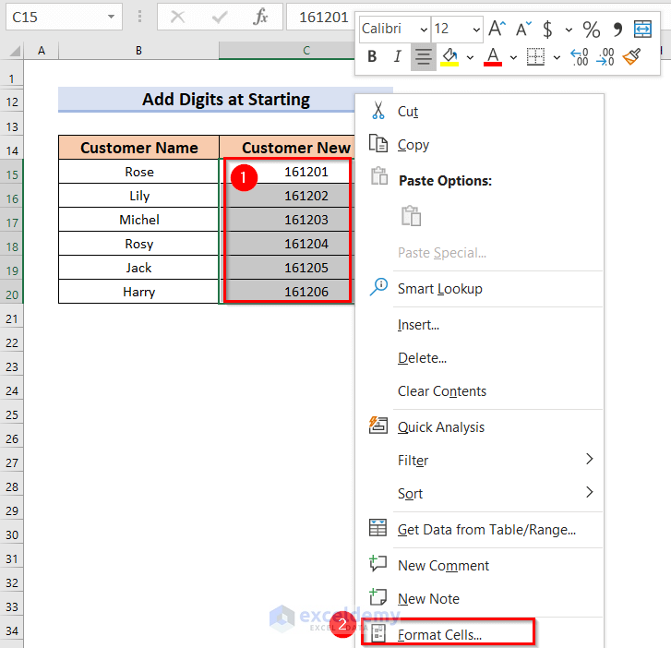671x648 pixels.
Task: Click formula bar Cancel X icon
Action: (x=177, y=18)
